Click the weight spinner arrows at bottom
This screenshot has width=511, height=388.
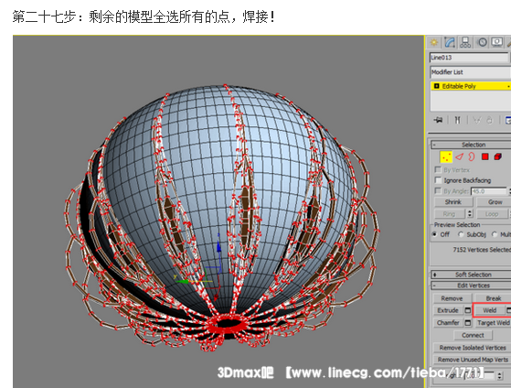(x=500, y=375)
